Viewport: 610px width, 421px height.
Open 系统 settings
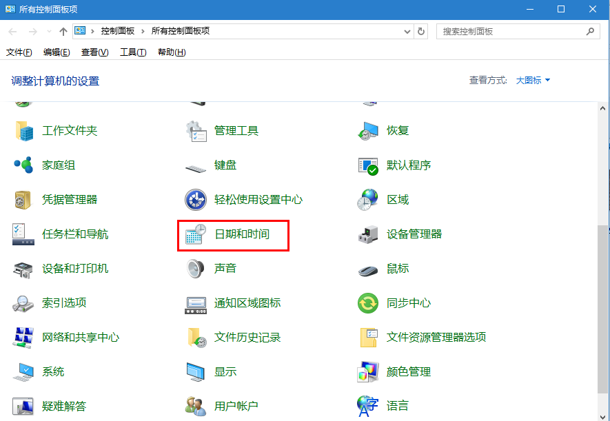coord(52,371)
